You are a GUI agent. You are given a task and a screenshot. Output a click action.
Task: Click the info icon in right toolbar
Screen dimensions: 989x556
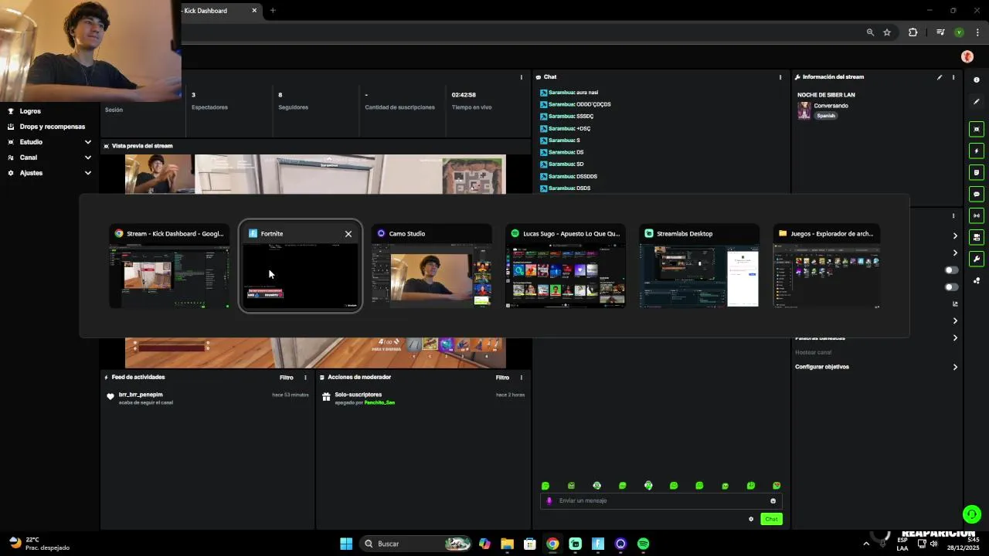coord(977,80)
